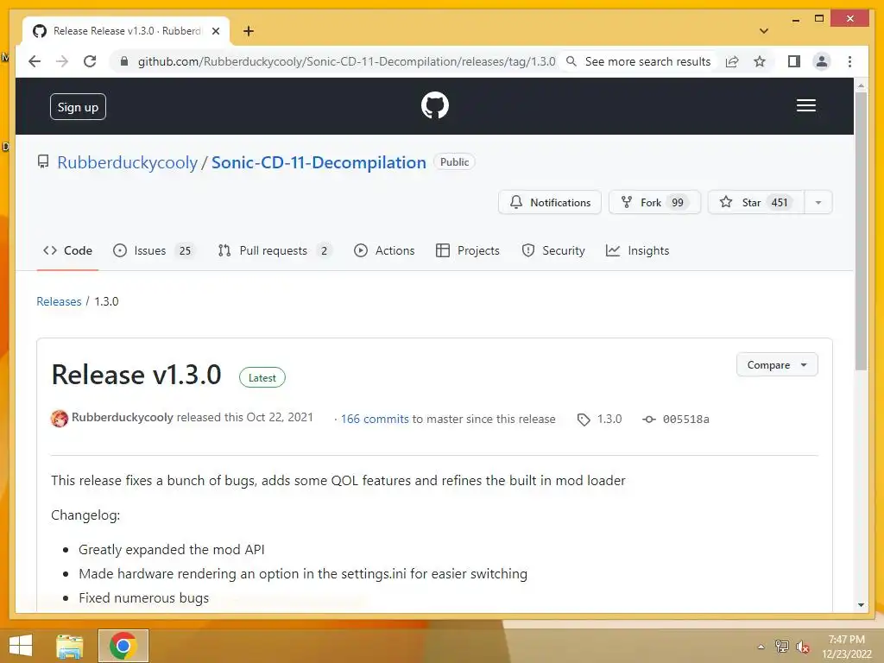The image size is (884, 663).
Task: Open the Chrome profile avatar icon
Action: (x=822, y=61)
